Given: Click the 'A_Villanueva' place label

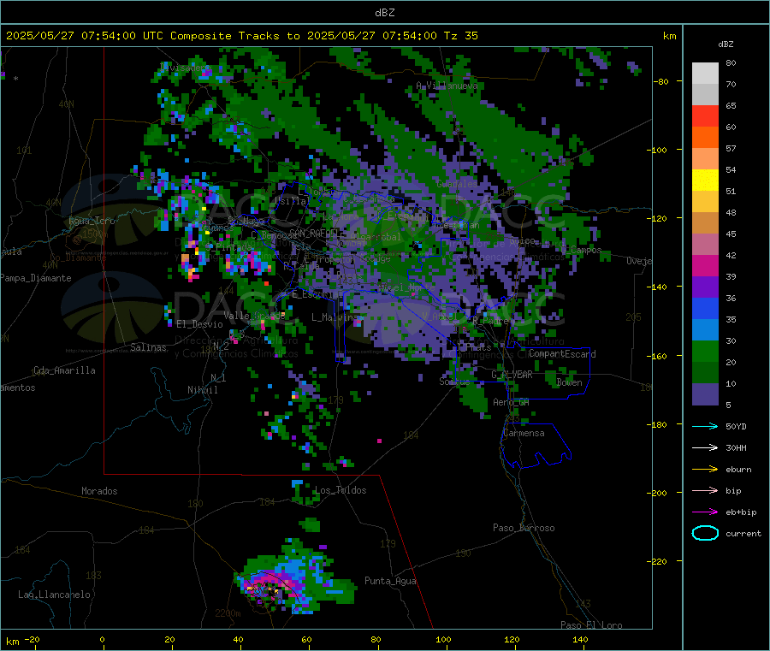Looking at the screenshot, I should pos(447,86).
